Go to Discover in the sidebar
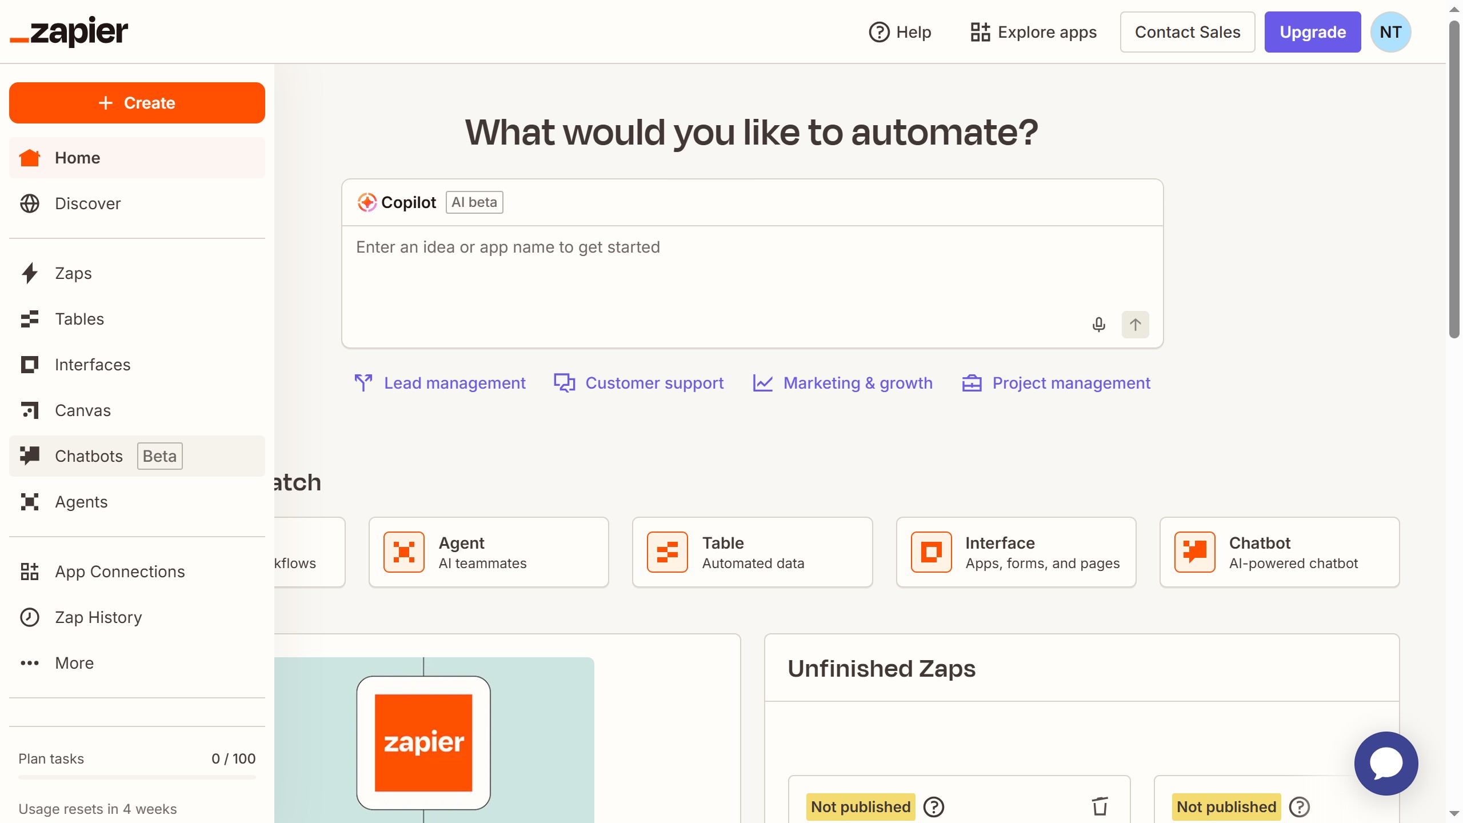Viewport: 1463px width, 823px height. click(137, 203)
